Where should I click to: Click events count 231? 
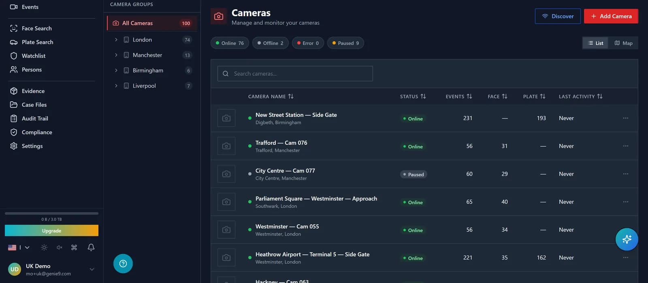[x=468, y=118]
